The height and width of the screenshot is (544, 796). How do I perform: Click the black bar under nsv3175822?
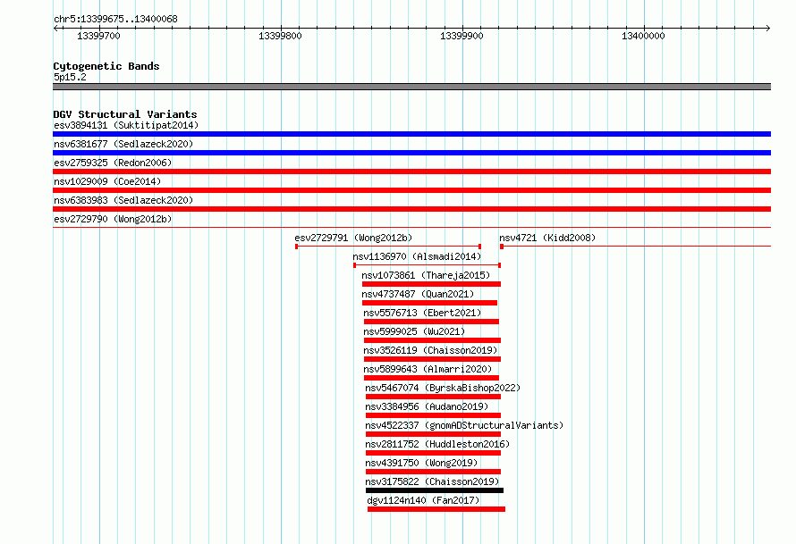[x=435, y=490]
